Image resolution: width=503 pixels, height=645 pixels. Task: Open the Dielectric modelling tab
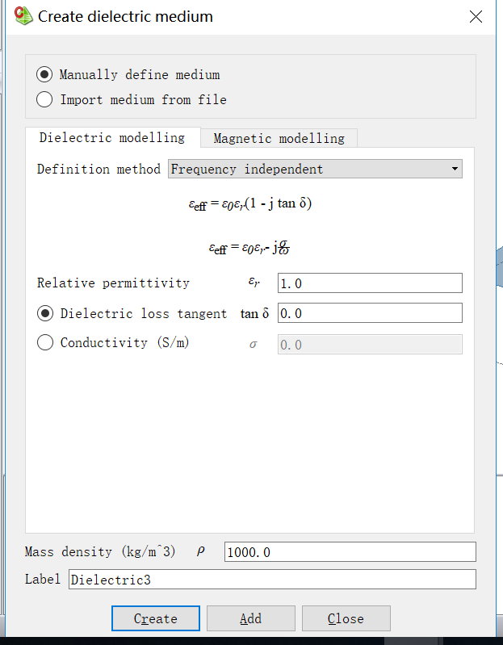111,138
